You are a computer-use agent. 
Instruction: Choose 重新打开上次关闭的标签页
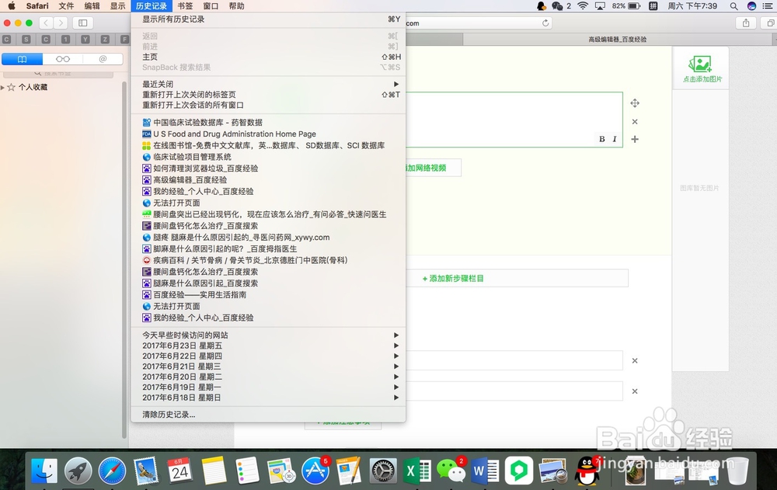click(x=268, y=95)
